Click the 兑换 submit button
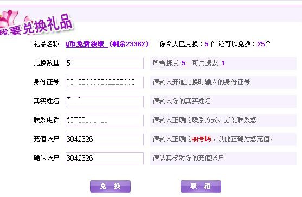The width and height of the screenshot is (302, 197). click(x=110, y=186)
